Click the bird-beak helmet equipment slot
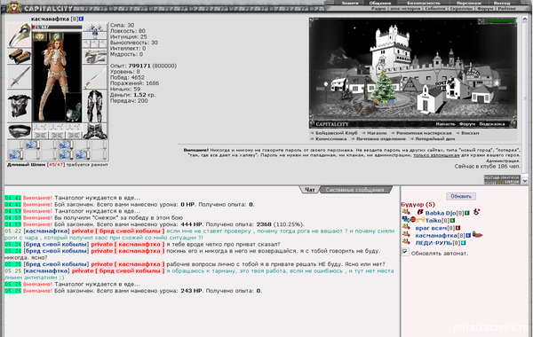Screen dimensions: 533x337 [x=20, y=35]
